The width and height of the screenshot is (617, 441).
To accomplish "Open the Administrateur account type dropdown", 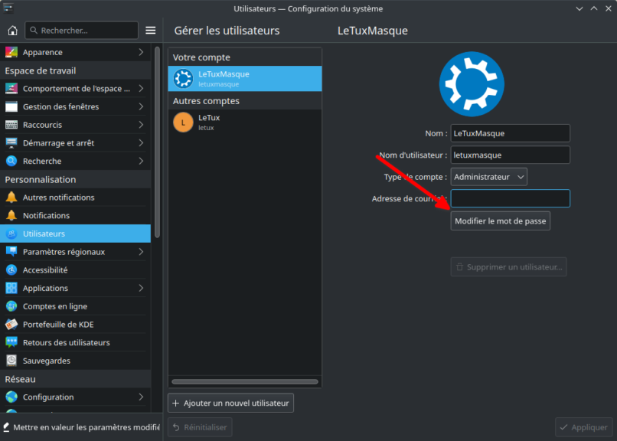I will [x=488, y=176].
